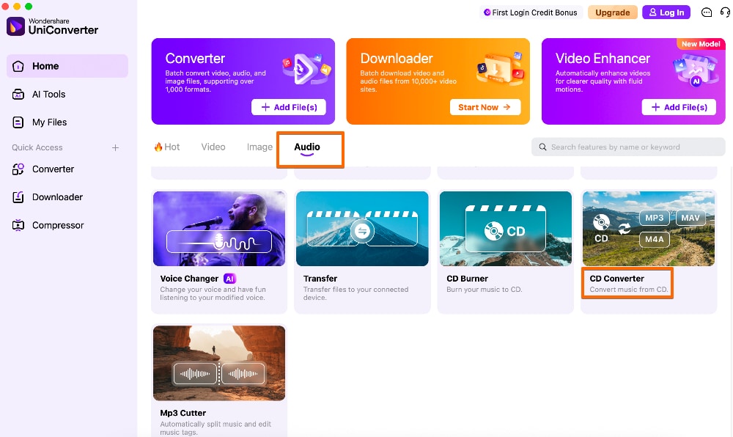Switch to the Video tab

tap(213, 147)
